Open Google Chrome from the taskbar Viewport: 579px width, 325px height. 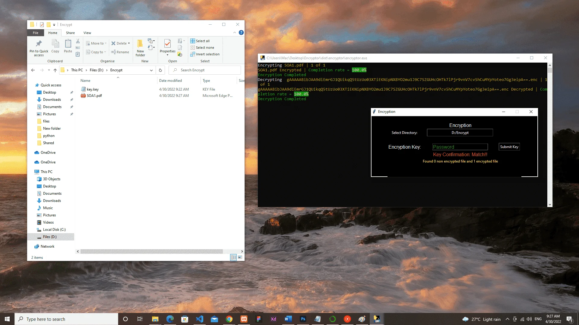(x=229, y=319)
